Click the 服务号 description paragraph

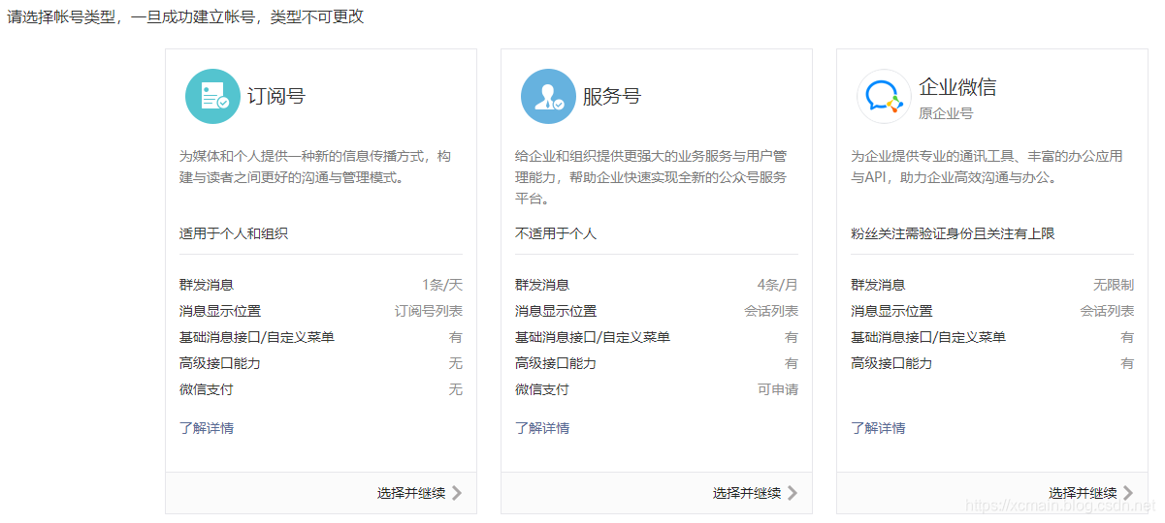point(651,177)
